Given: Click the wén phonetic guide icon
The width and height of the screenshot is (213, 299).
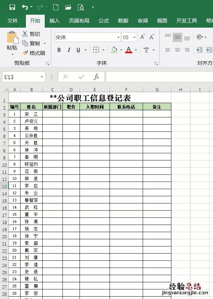Looking at the screenshot, I should (x=146, y=50).
